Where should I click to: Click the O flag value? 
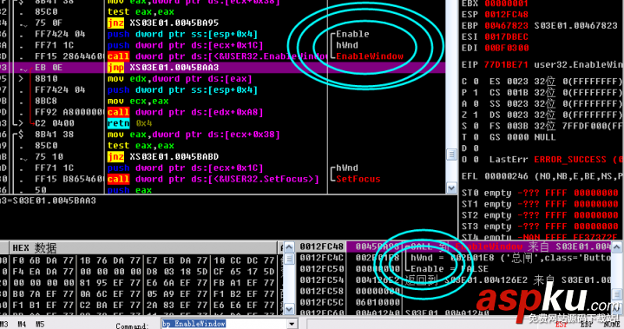(x=476, y=160)
